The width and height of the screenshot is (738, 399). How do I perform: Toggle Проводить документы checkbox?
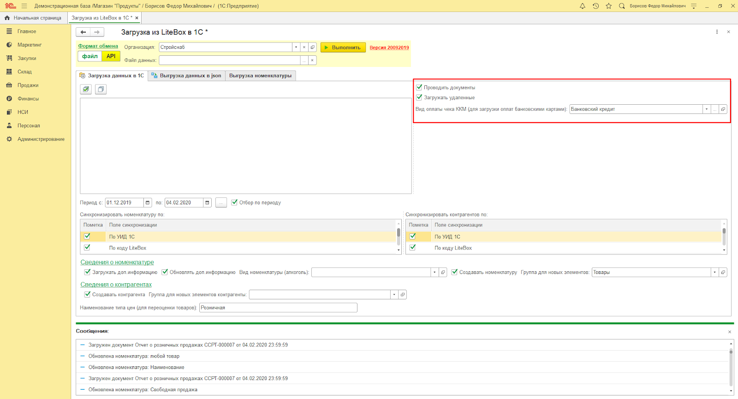(419, 87)
